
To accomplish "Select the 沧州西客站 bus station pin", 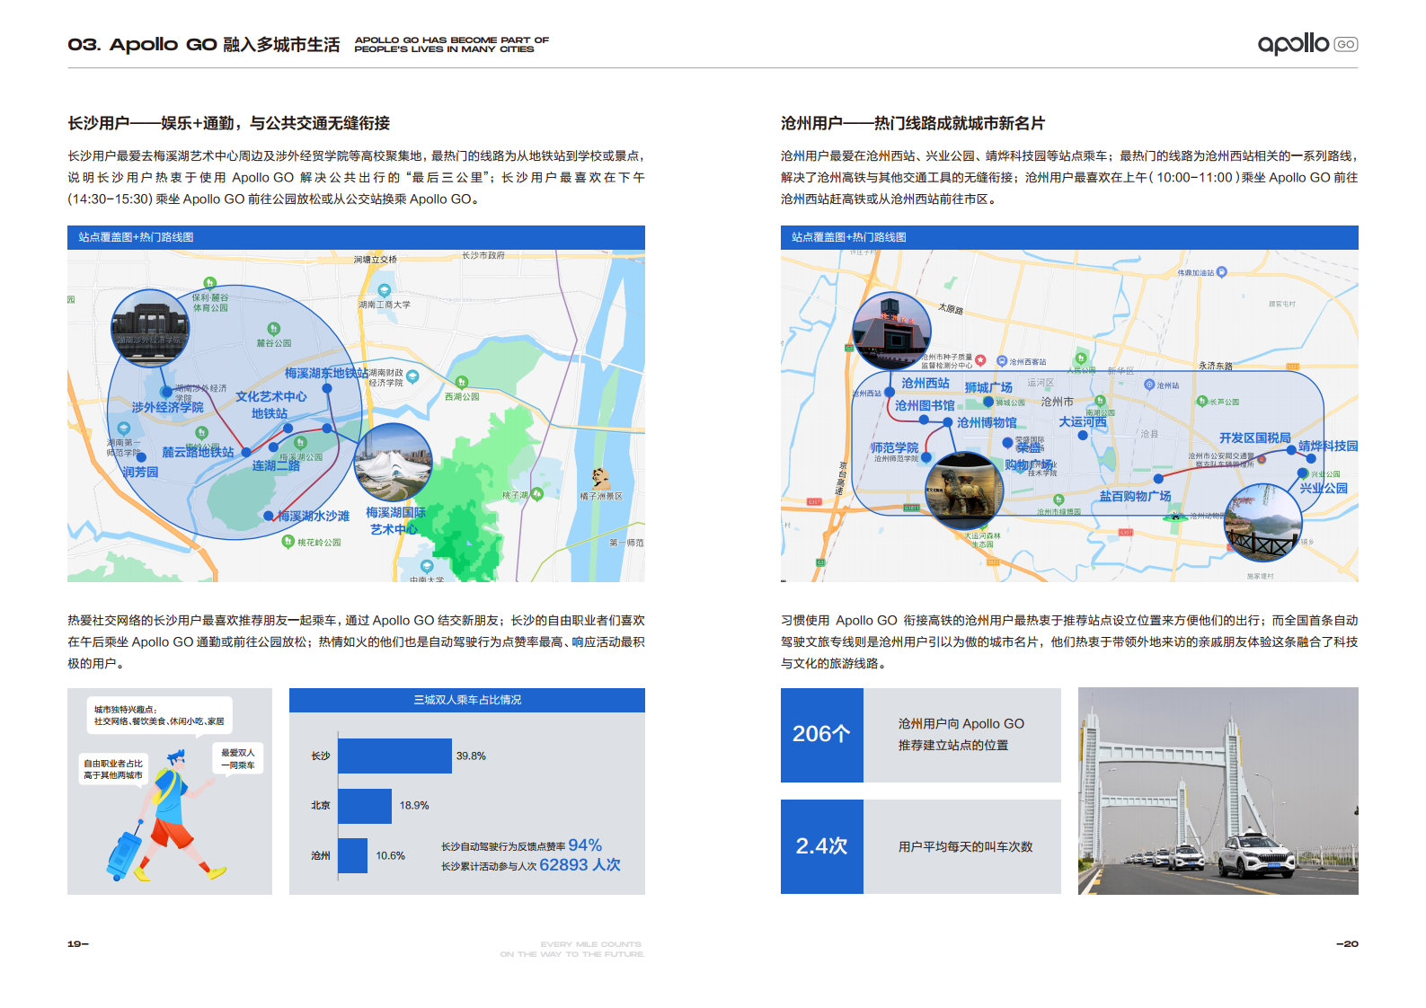I will pos(1002,361).
